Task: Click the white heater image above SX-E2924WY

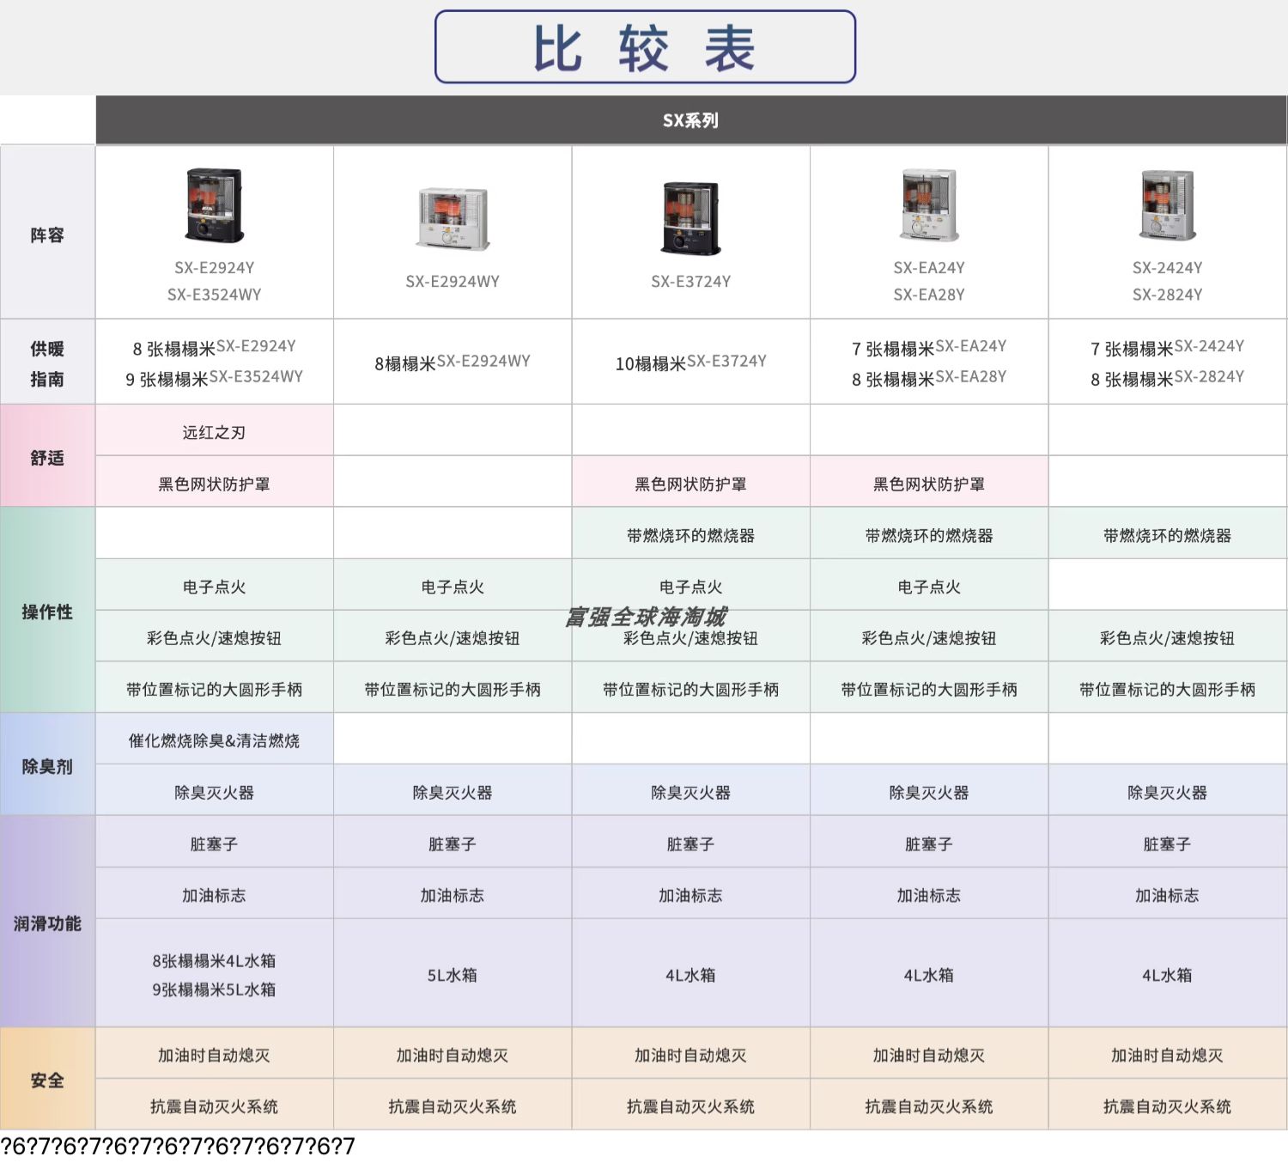Action: (x=453, y=218)
